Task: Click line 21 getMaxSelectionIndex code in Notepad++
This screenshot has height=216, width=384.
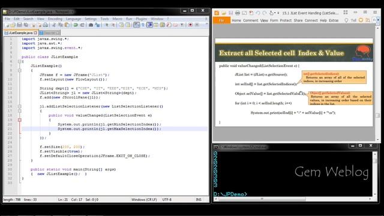Action: [109, 129]
